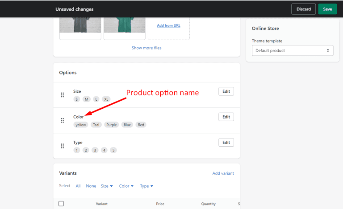Show more media files
Image resolution: width=343 pixels, height=209 pixels.
tap(146, 48)
